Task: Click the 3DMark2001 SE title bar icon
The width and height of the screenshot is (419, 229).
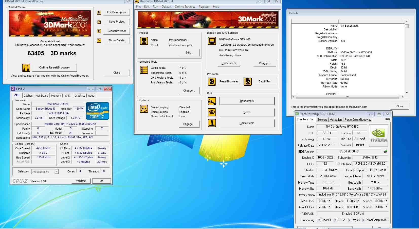Action: (137, 1)
